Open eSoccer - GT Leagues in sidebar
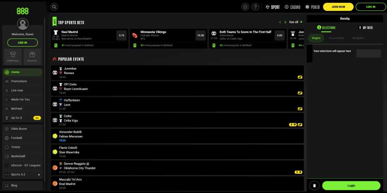 pyautogui.click(x=22, y=165)
